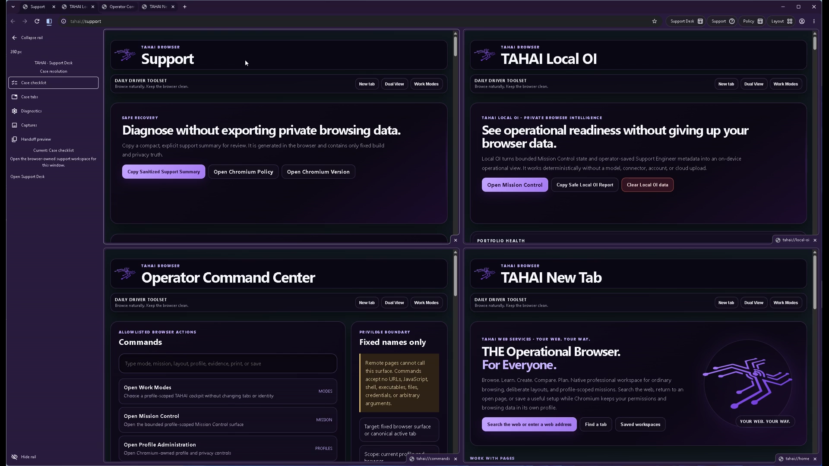Toggle the side panel icon near address bar

point(49,21)
